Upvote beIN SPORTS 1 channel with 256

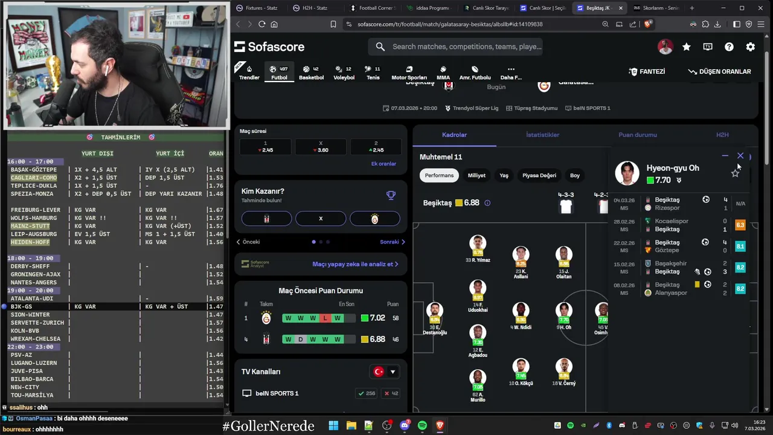(x=367, y=393)
